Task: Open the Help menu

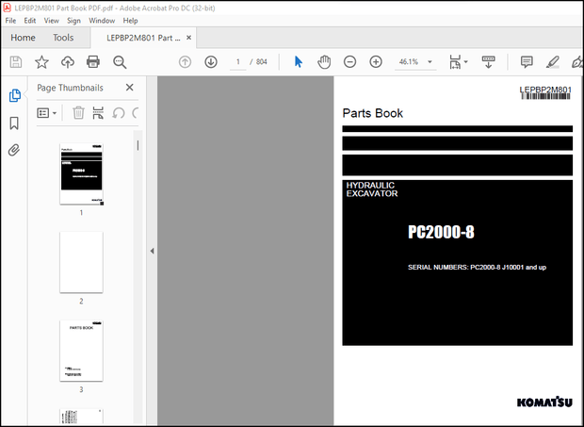Action: (130, 21)
